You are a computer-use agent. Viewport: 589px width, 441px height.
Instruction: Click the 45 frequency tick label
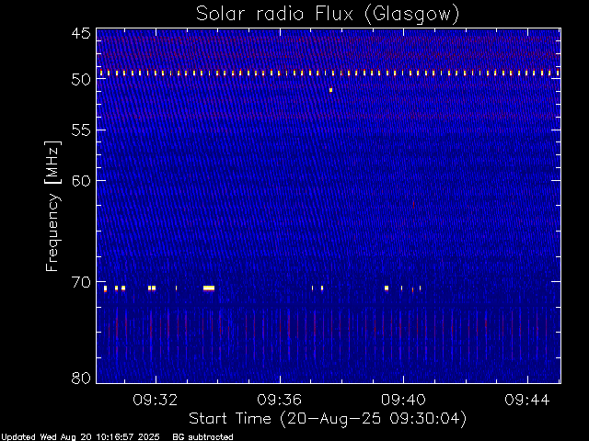pyautogui.click(x=81, y=33)
